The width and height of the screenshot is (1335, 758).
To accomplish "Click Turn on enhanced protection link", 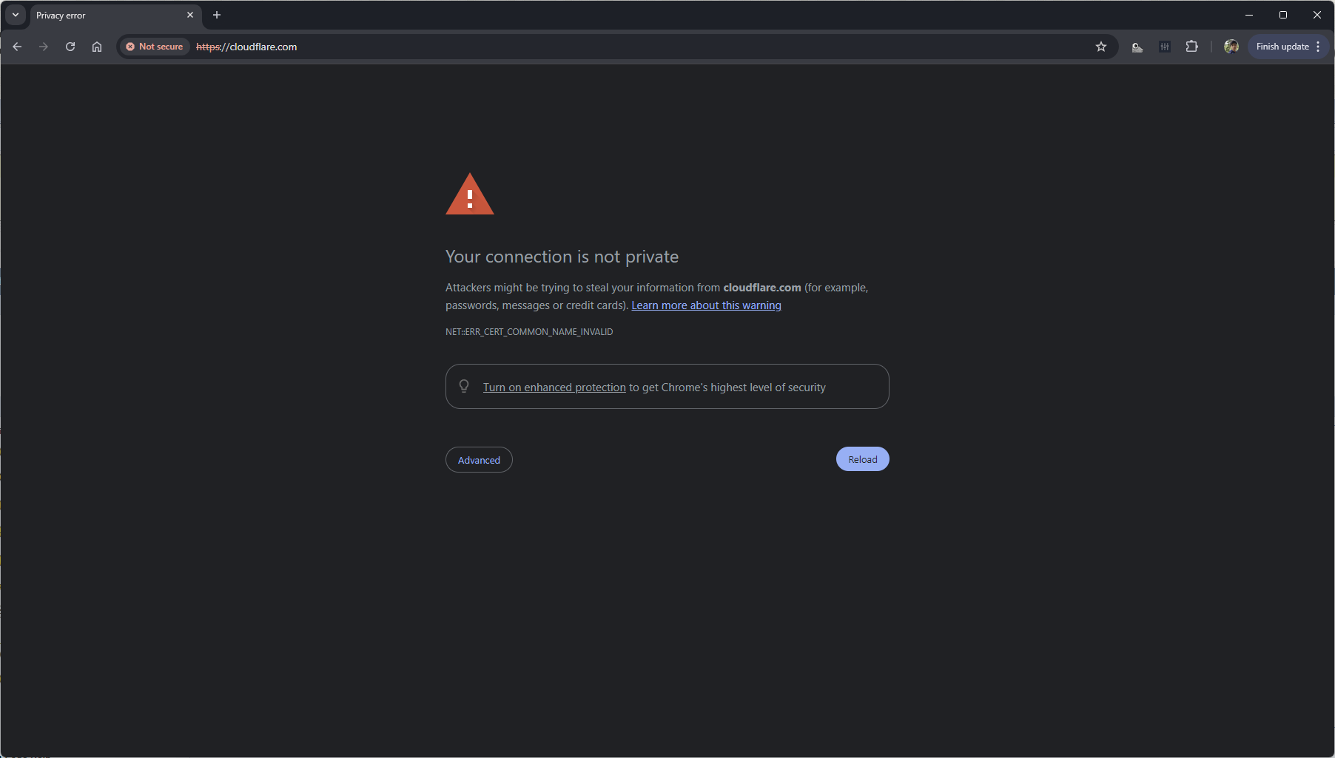I will (554, 388).
